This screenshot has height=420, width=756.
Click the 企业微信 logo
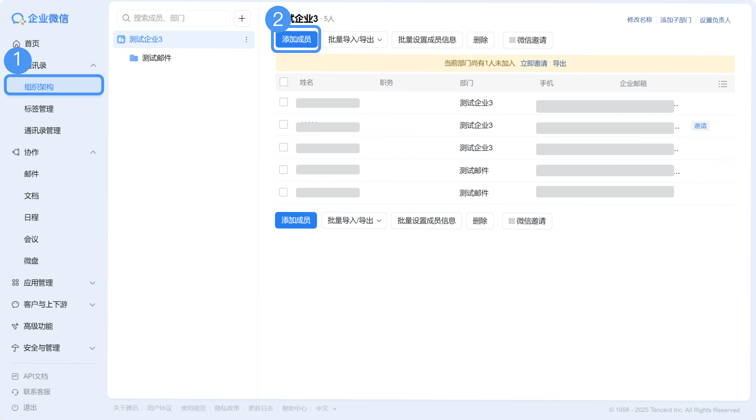[40, 18]
